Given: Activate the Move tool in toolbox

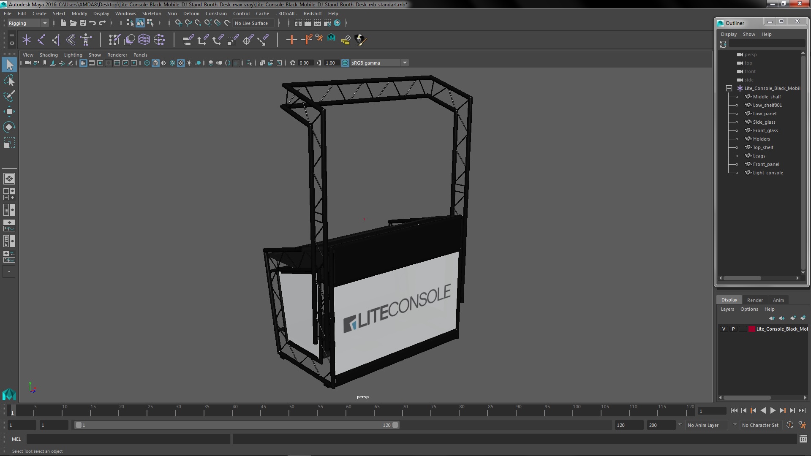Looking at the screenshot, I should 9,111.
